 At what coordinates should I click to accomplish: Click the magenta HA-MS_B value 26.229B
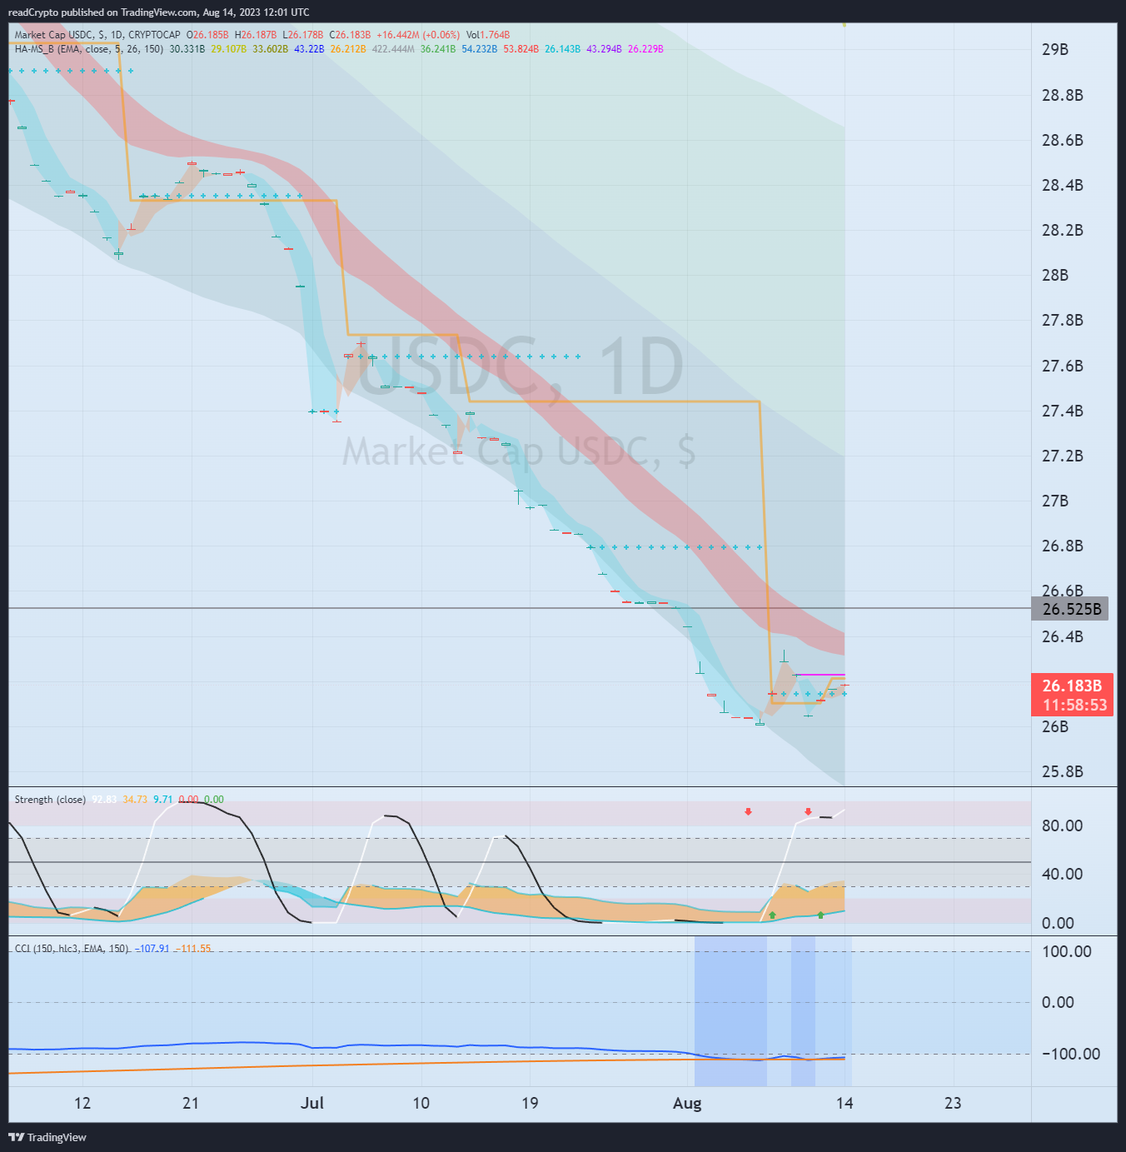pos(645,49)
